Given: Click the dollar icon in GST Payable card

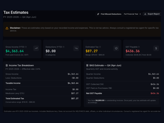Looking at the screenshot, I should 156,48.
